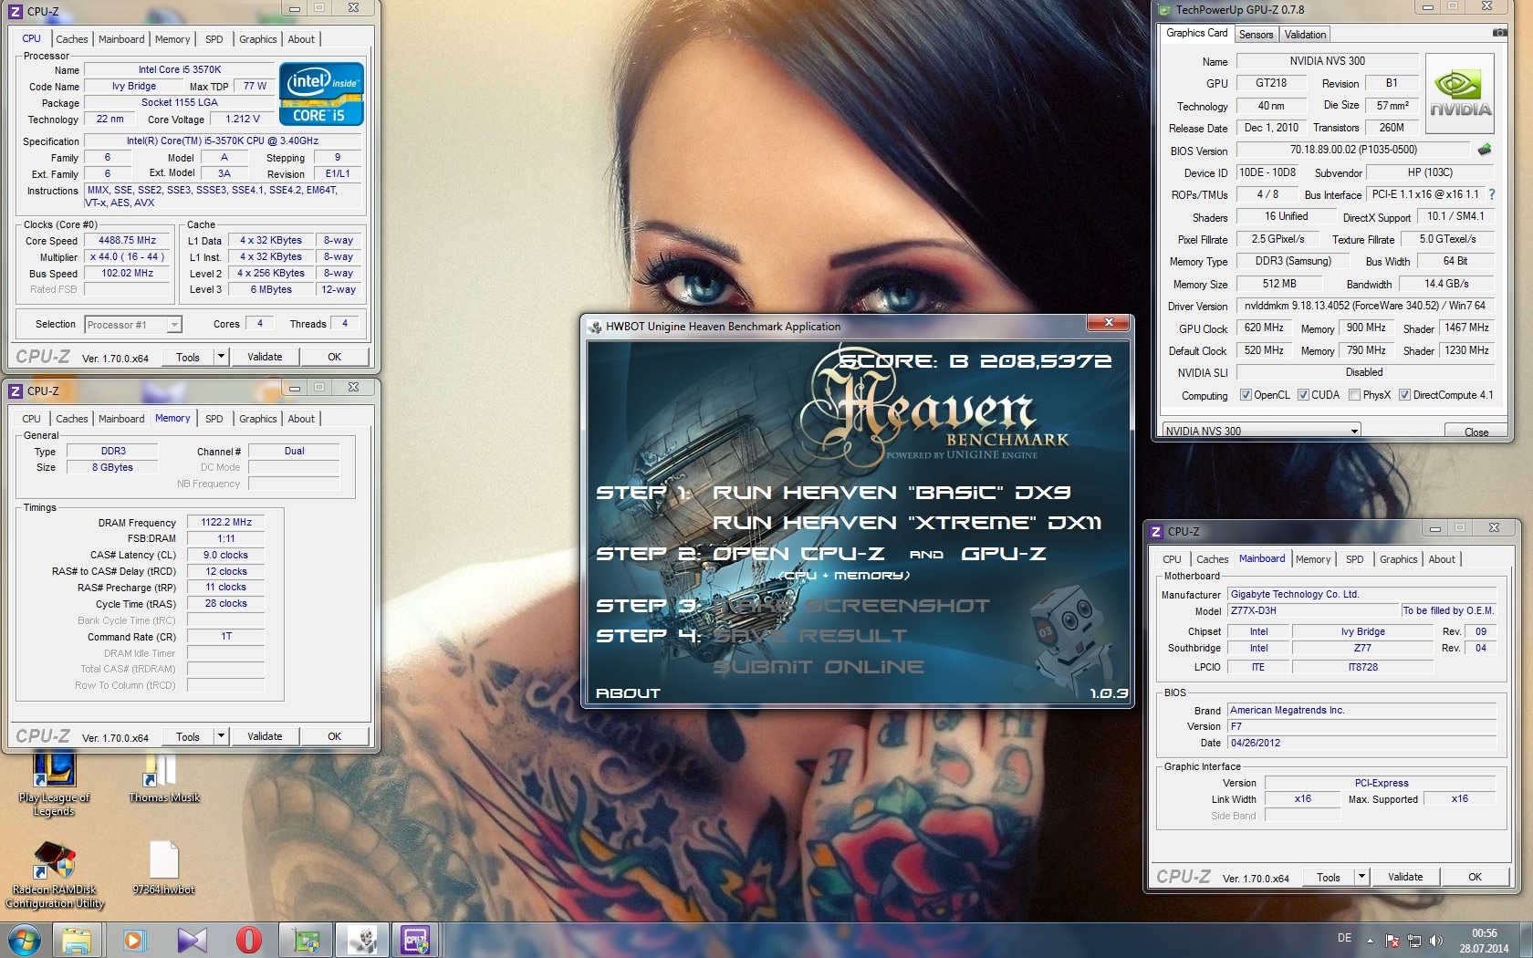Click the GPU-Z title bar icon
The height and width of the screenshot is (958, 1533).
coord(1164,10)
